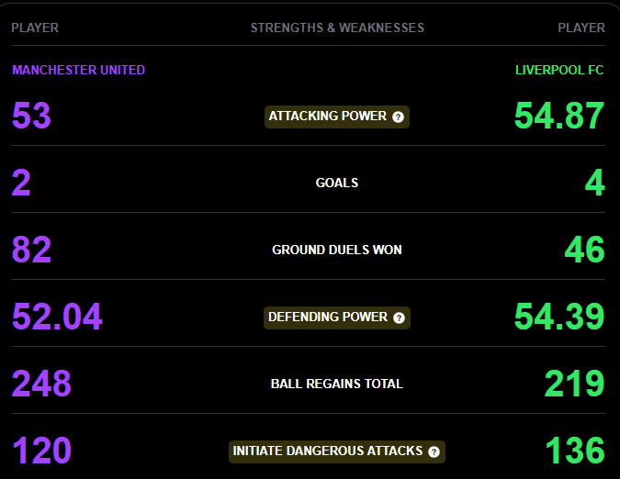Click the Ball Regains Total label
Image resolution: width=620 pixels, height=479 pixels.
tap(337, 384)
